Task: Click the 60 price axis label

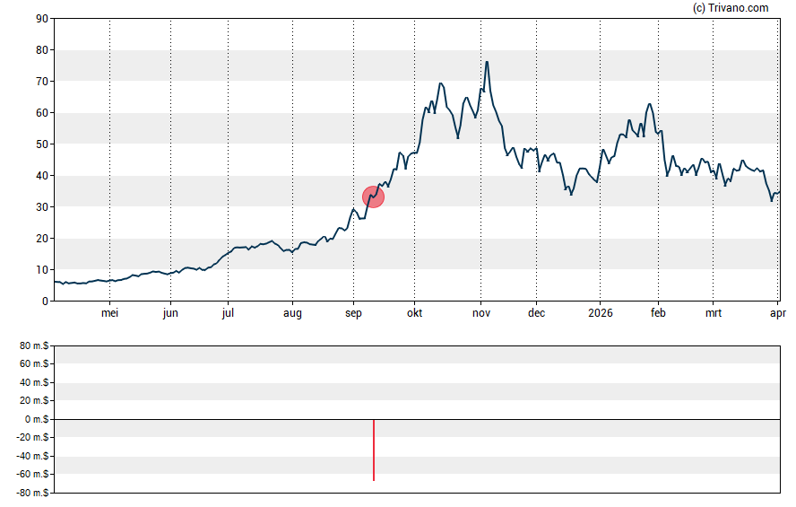Action: pos(42,113)
